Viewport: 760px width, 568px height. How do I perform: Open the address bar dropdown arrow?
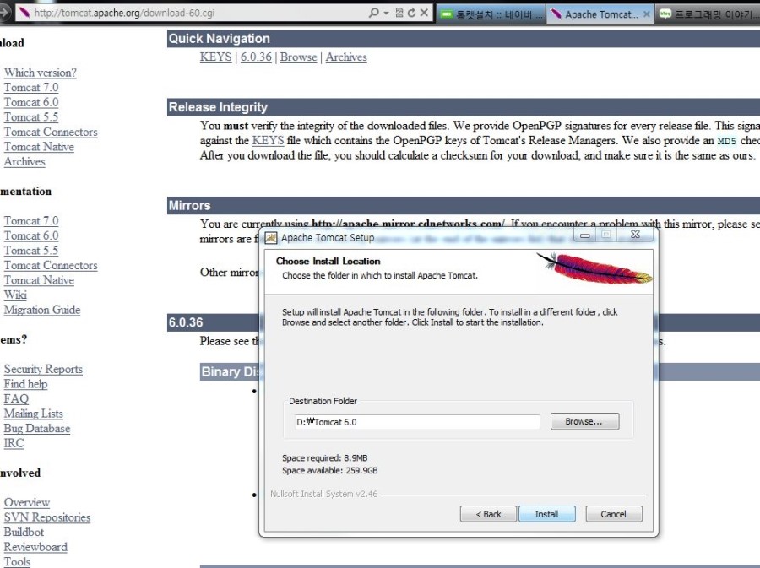(x=386, y=14)
